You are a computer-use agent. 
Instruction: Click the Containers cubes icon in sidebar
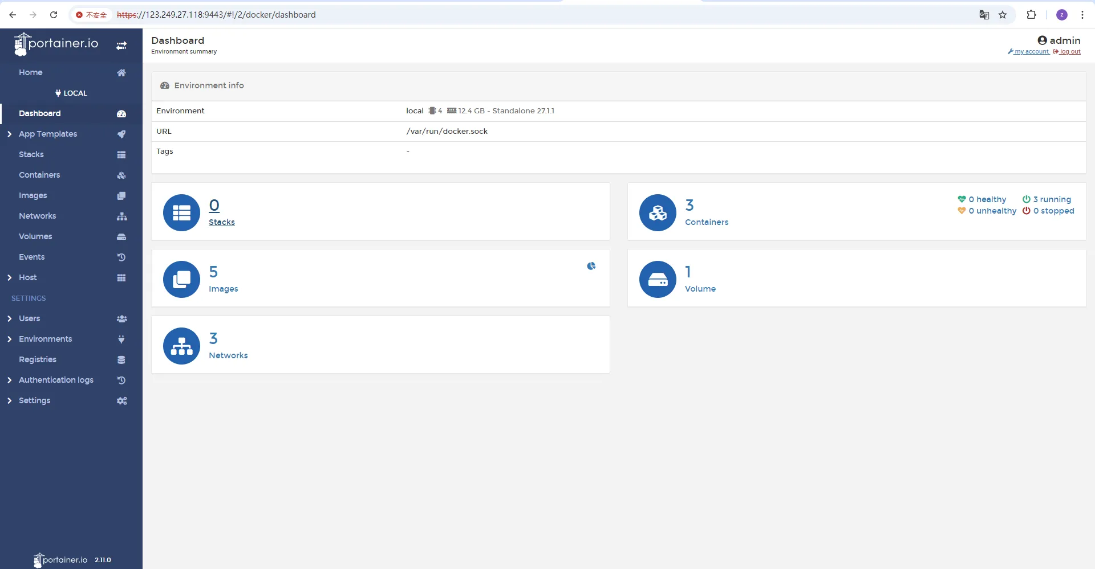coord(121,175)
